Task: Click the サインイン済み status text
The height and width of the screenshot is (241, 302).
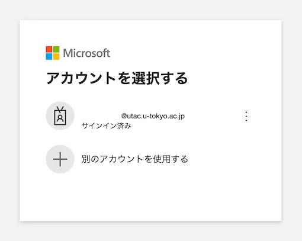Action: (x=107, y=126)
